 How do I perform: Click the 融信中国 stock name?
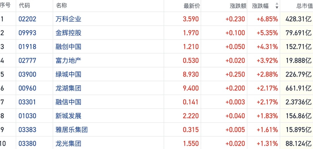[68, 102]
